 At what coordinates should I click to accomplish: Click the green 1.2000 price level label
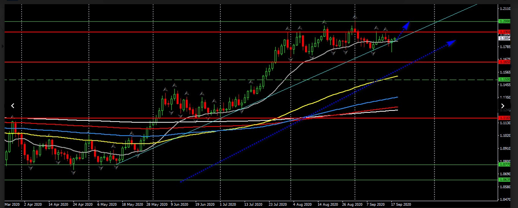[504, 21]
